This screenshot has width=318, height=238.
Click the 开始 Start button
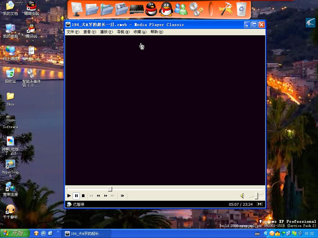(x=15, y=233)
